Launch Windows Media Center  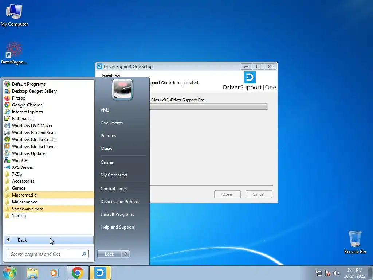coord(49,139)
